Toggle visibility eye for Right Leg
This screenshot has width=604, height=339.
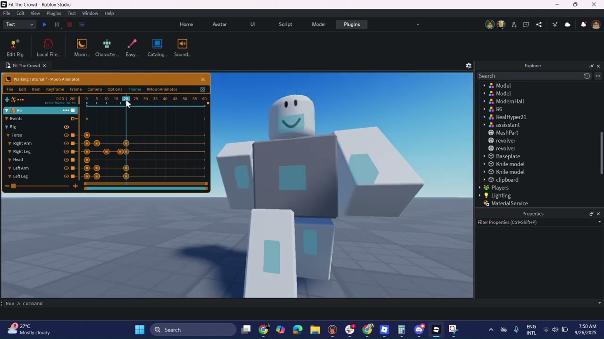pyautogui.click(x=66, y=152)
